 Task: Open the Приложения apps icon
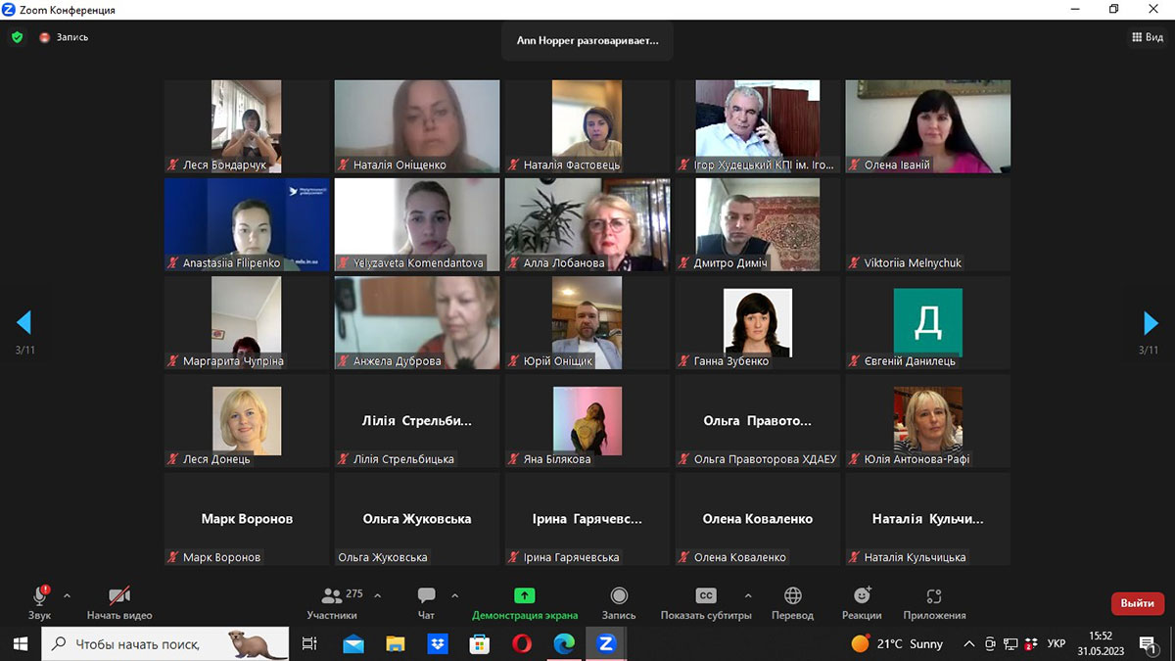(x=934, y=596)
